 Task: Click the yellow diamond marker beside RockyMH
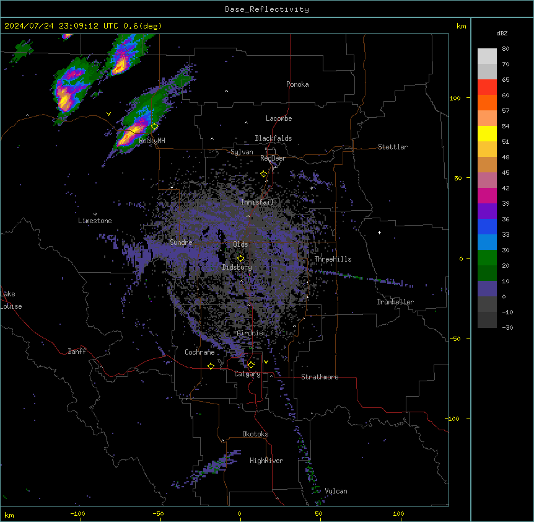click(x=154, y=126)
